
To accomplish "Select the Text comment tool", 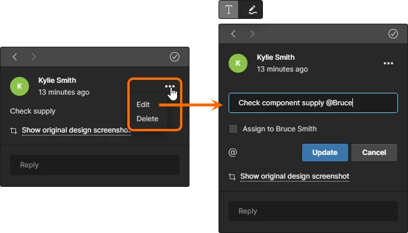I will point(229,10).
